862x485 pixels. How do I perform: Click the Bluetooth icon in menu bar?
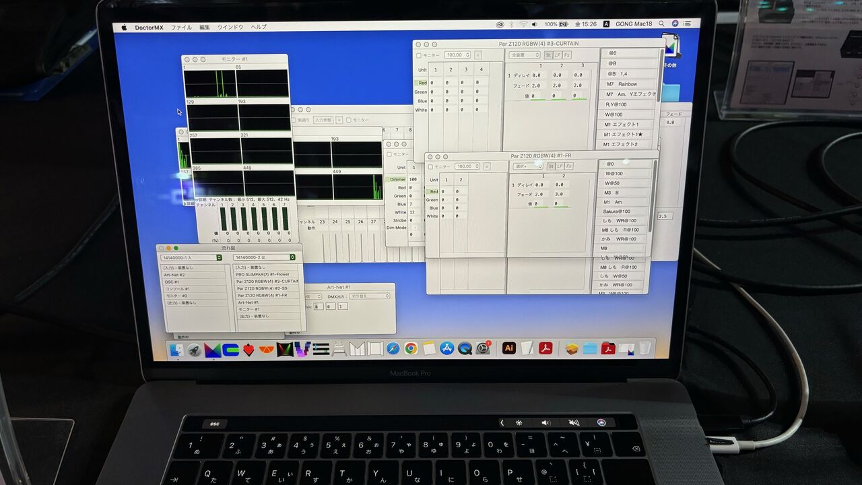[511, 24]
